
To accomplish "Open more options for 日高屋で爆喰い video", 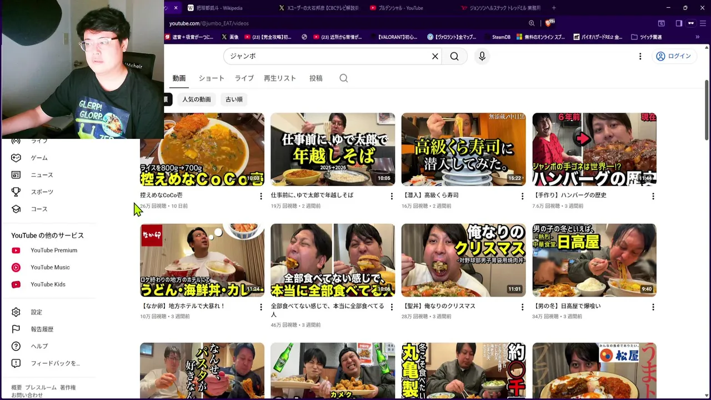I will (x=653, y=307).
